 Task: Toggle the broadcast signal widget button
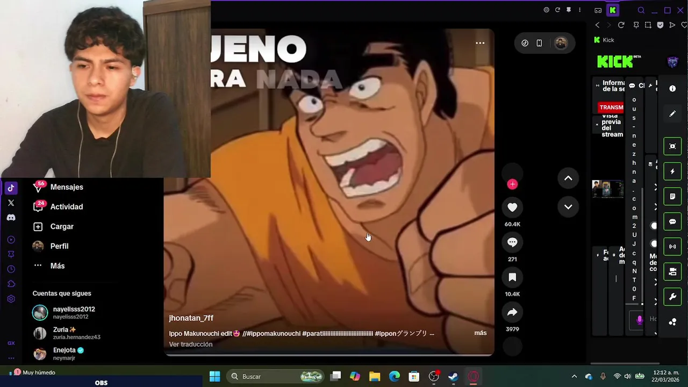coord(672,247)
